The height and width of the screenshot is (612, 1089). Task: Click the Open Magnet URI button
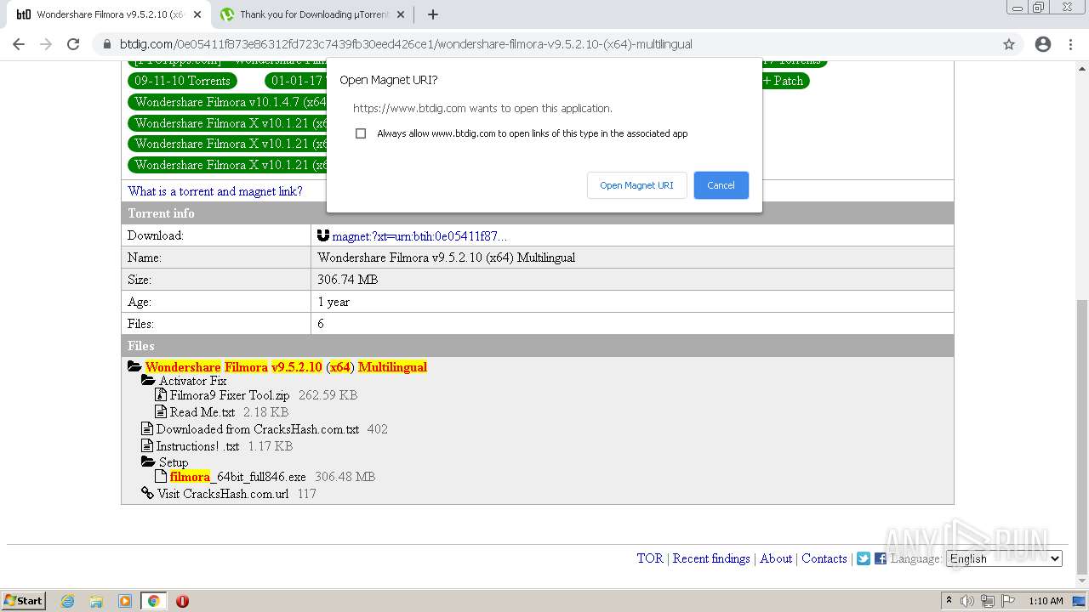pyautogui.click(x=636, y=185)
